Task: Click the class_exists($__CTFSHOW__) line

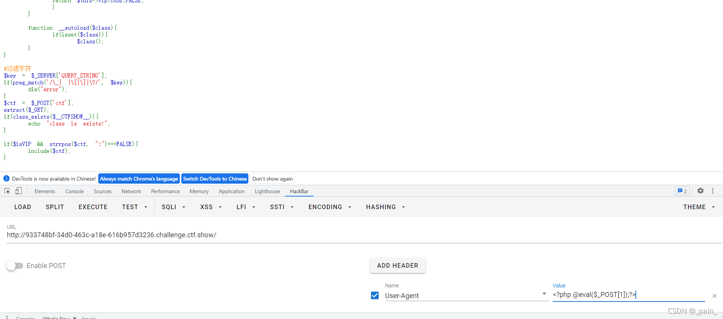Action: (x=51, y=117)
